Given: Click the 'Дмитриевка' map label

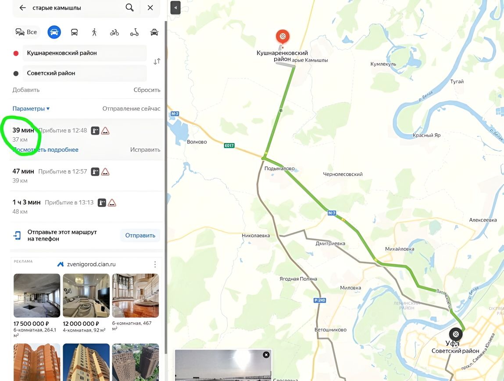Looking at the screenshot, I should pos(330,243).
